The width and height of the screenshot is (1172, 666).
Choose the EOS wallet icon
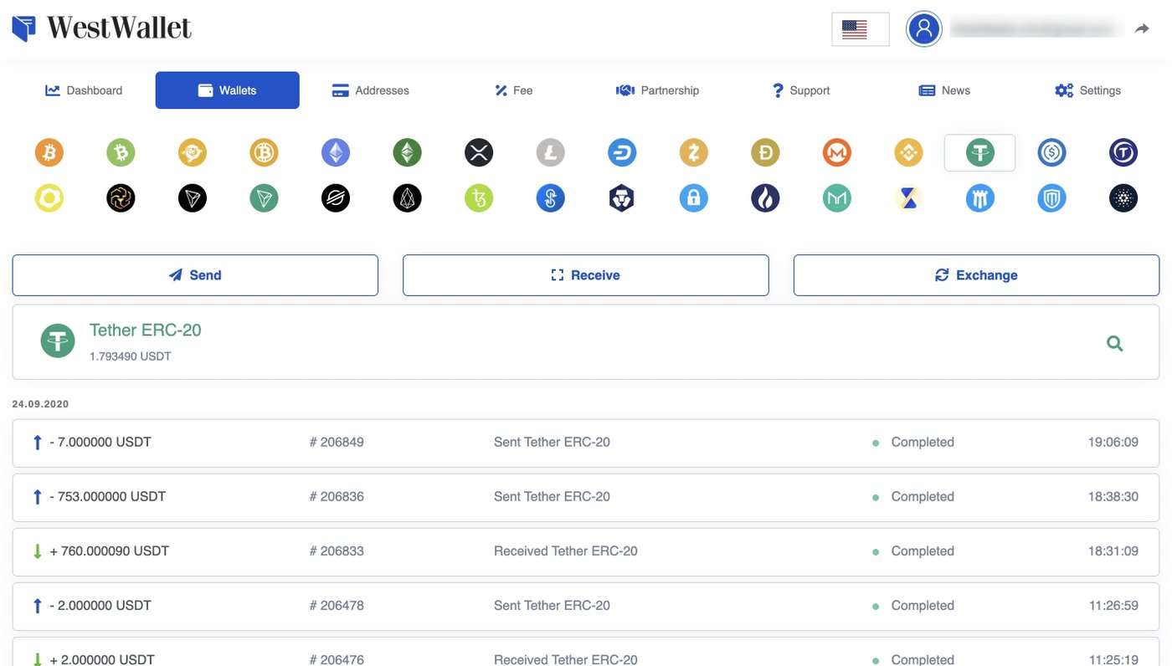coord(407,198)
